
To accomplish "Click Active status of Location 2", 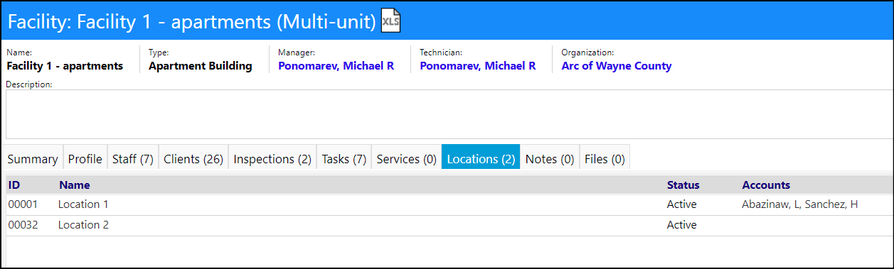I will click(681, 225).
